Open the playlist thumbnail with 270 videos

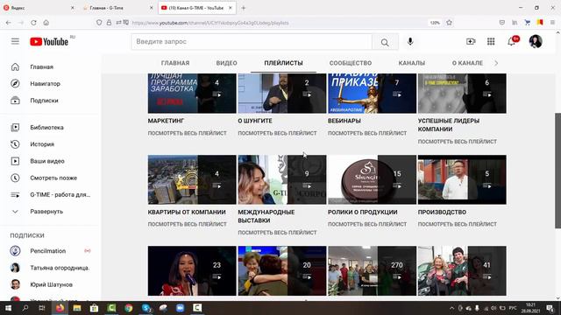(372, 270)
